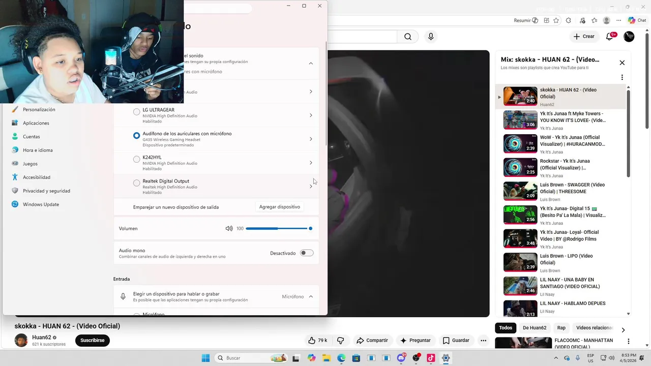The width and height of the screenshot is (651, 366).
Task: Click Preguntar button under video
Action: [x=416, y=340]
